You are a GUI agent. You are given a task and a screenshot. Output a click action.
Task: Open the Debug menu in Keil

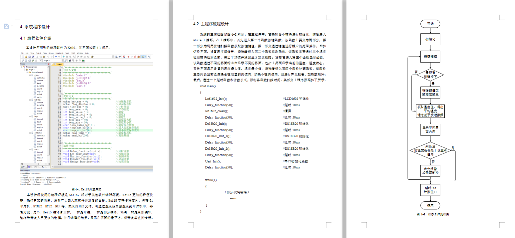pos(51,53)
